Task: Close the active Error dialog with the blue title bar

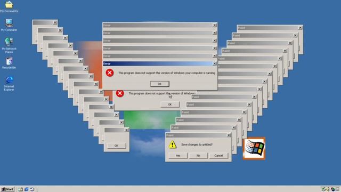Action: click(215, 63)
